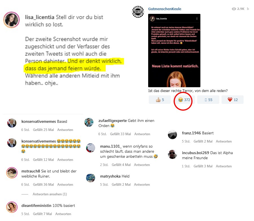Click the views eye icon 2.9K

click(234, 9)
